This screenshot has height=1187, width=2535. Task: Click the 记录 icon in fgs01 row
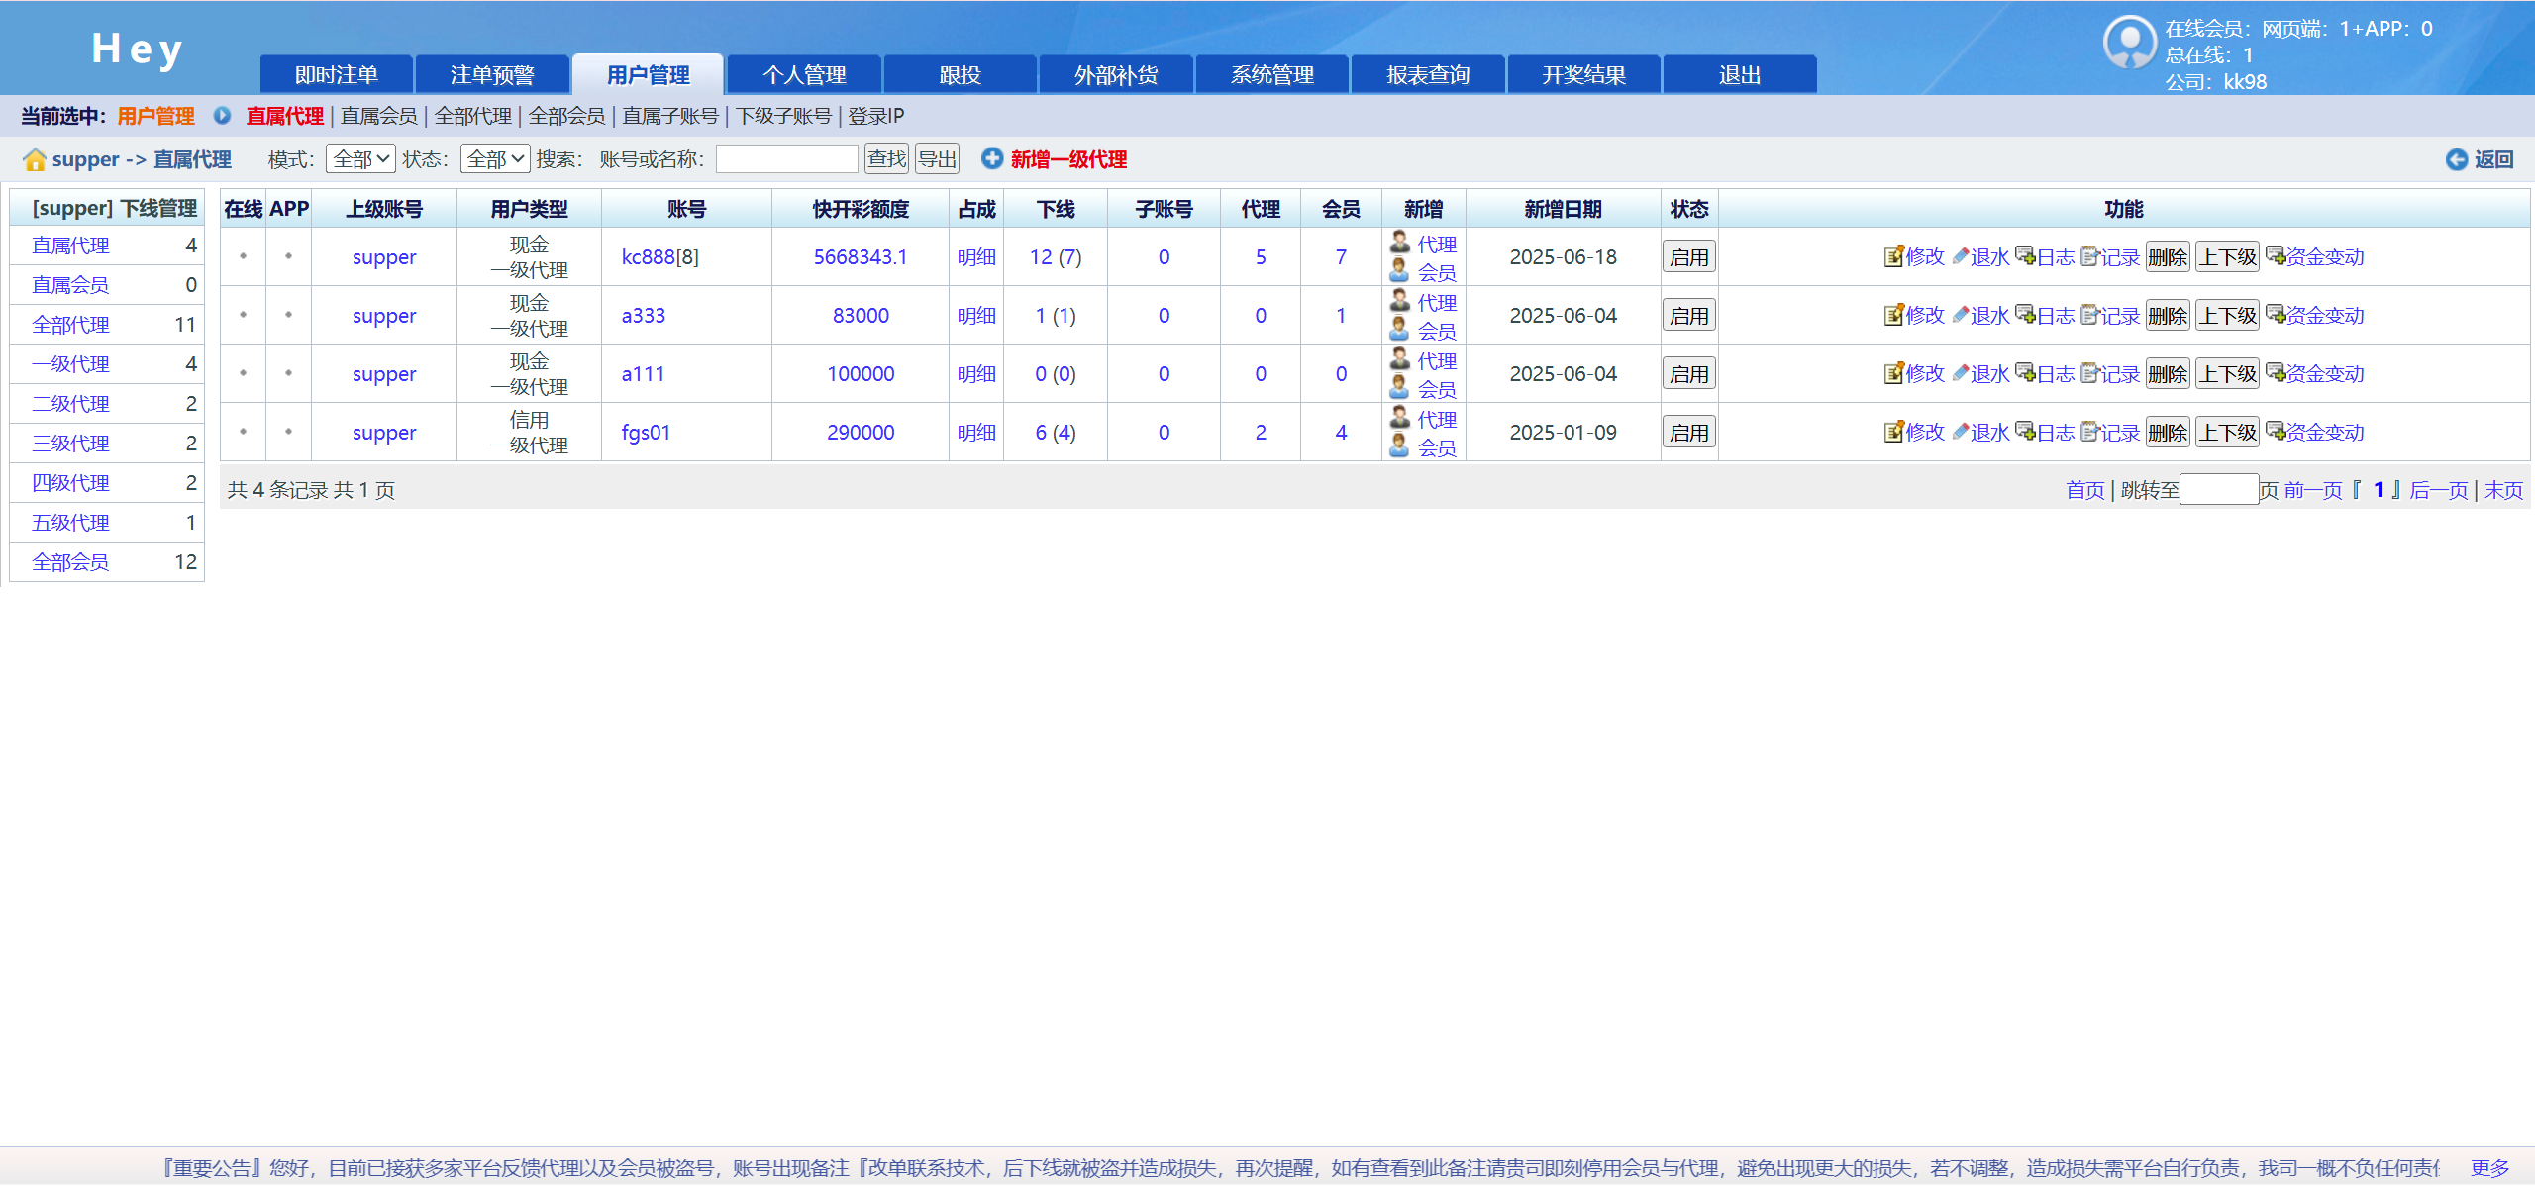tap(2089, 432)
